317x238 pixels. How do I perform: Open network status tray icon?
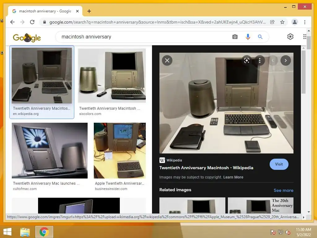[x=280, y=232]
